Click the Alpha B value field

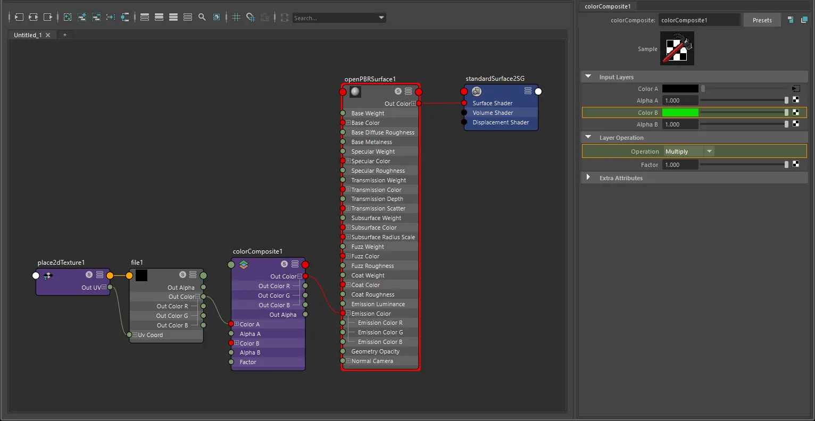(680, 124)
